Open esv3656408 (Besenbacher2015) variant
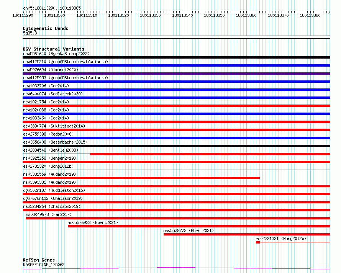The height and width of the screenshot is (273, 341). pos(55,142)
